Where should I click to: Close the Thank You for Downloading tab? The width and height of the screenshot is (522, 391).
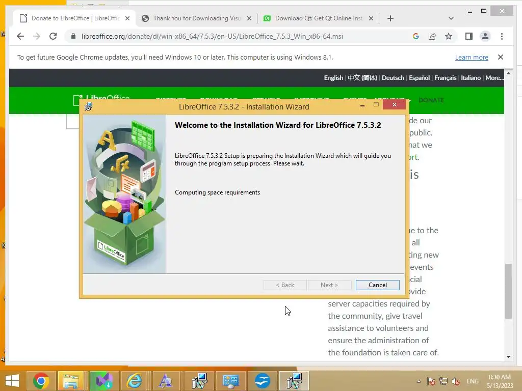[x=249, y=18]
